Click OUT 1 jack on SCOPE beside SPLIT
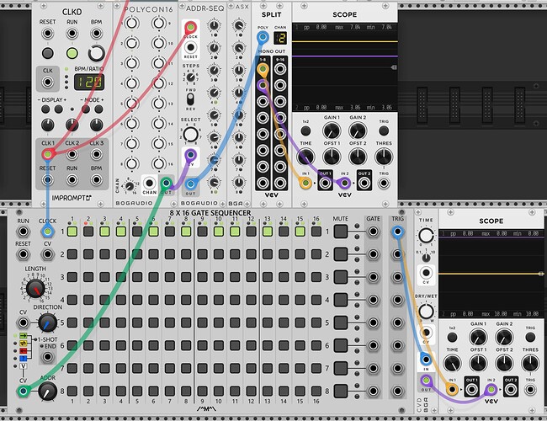Screen dimensions: 547x421 (325, 183)
